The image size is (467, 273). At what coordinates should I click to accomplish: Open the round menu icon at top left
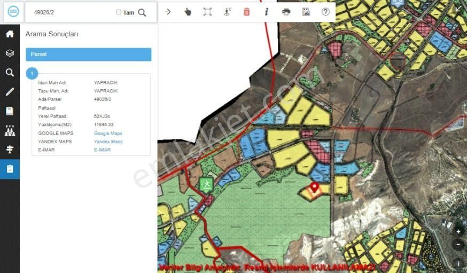(x=13, y=12)
